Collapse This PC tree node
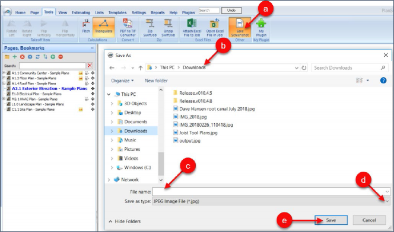 point(109,95)
